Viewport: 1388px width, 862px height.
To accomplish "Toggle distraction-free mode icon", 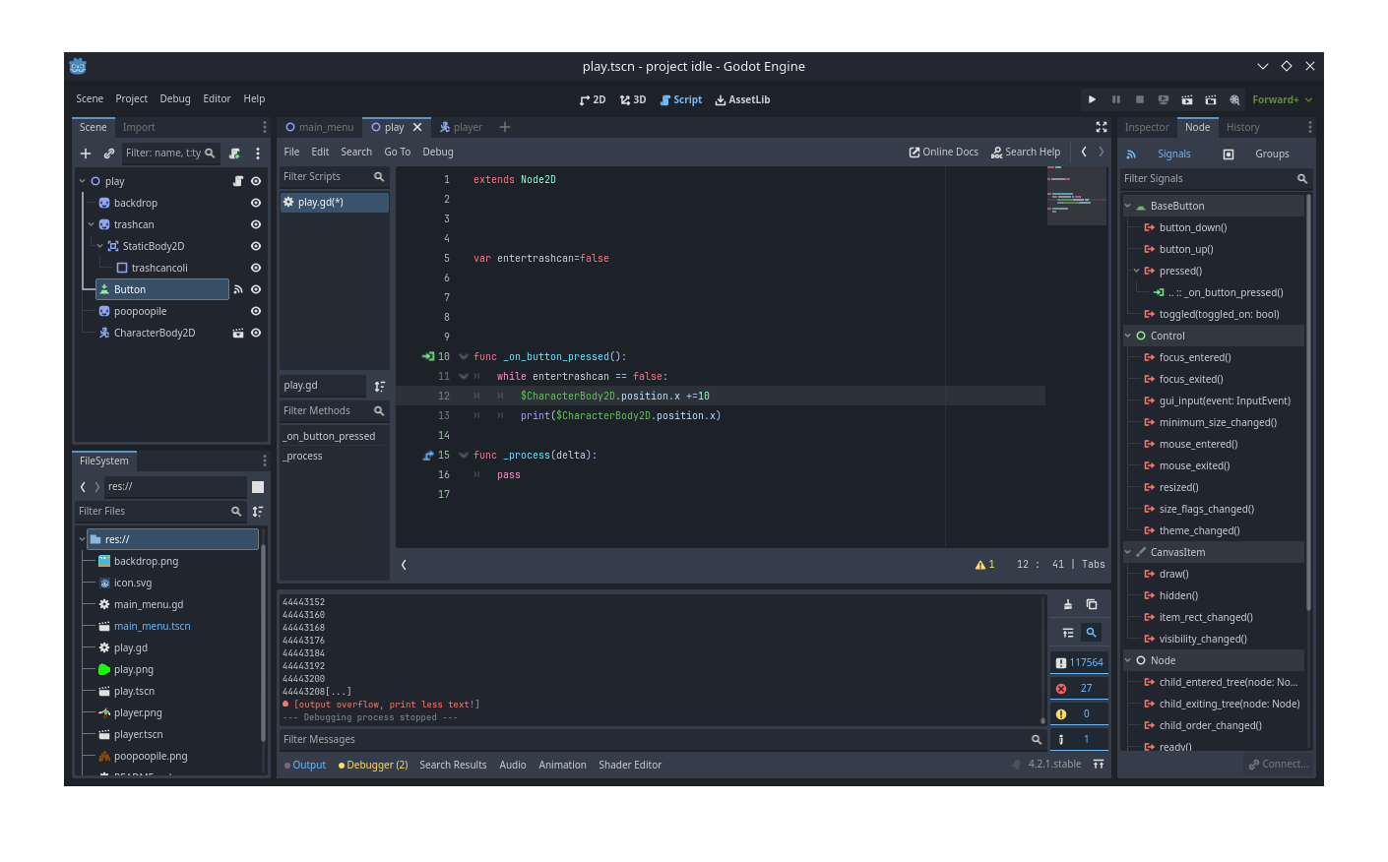I will point(1102,127).
